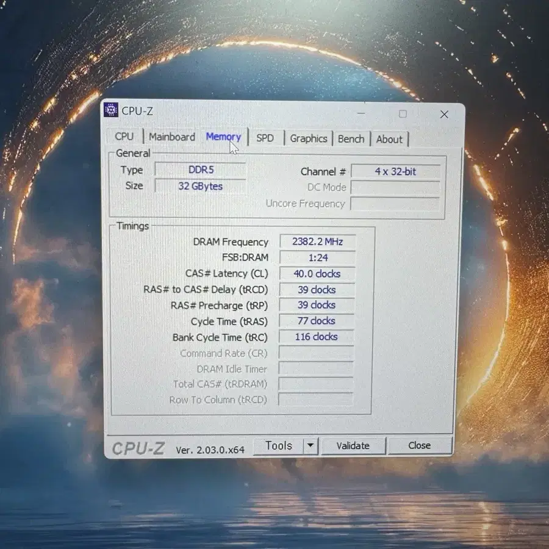
Task: Click the Tools button
Action: [278, 446]
